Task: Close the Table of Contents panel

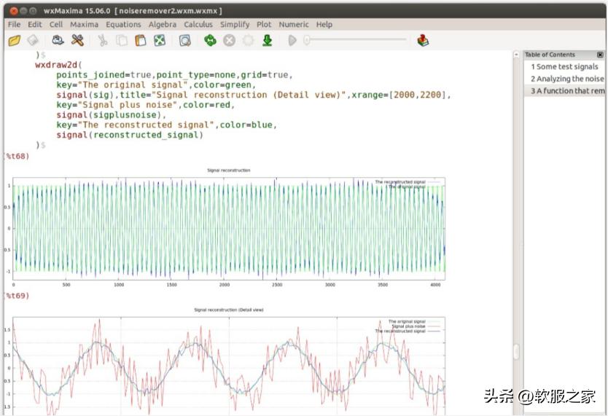Action: [600, 55]
